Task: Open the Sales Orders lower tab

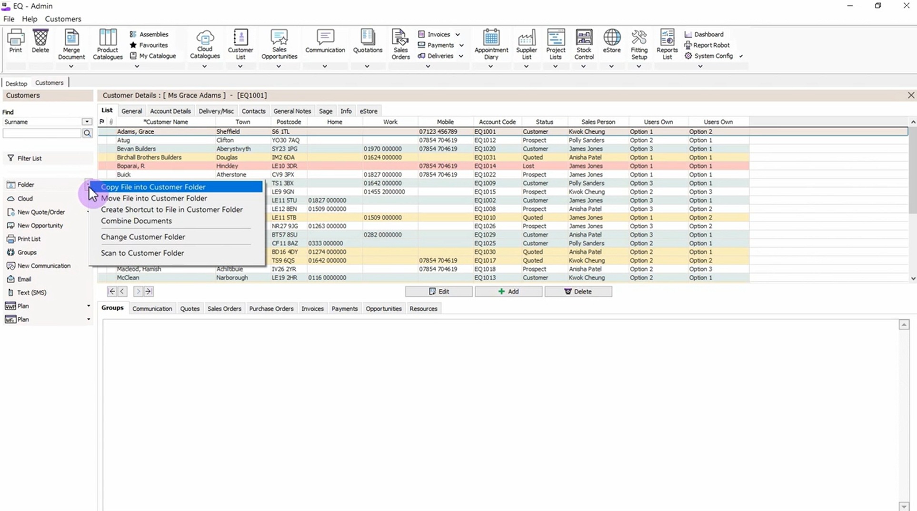Action: click(x=224, y=309)
